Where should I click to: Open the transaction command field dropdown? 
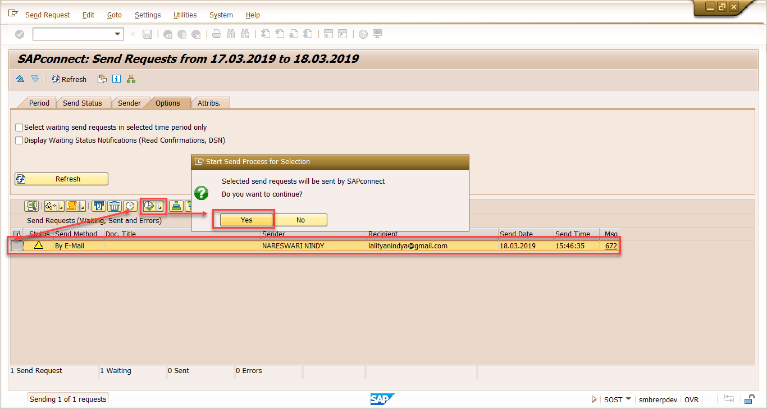click(118, 34)
